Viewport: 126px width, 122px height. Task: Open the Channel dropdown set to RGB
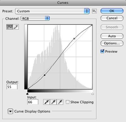click(x=35, y=19)
